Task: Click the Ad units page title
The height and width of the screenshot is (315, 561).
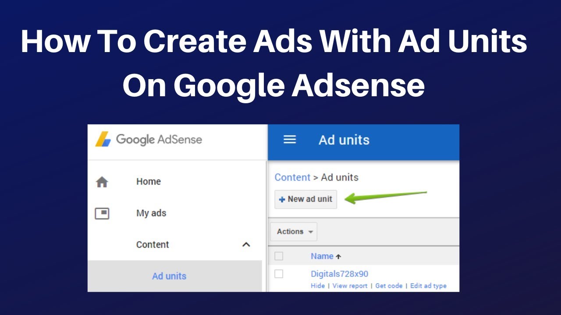Action: tap(344, 140)
